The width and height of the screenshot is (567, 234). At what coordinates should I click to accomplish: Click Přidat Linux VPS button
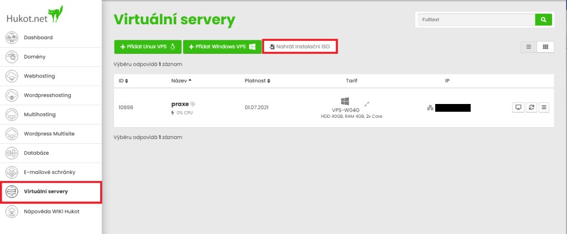(x=147, y=47)
